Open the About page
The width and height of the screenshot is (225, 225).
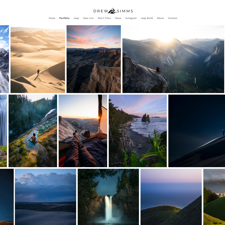click(x=160, y=18)
